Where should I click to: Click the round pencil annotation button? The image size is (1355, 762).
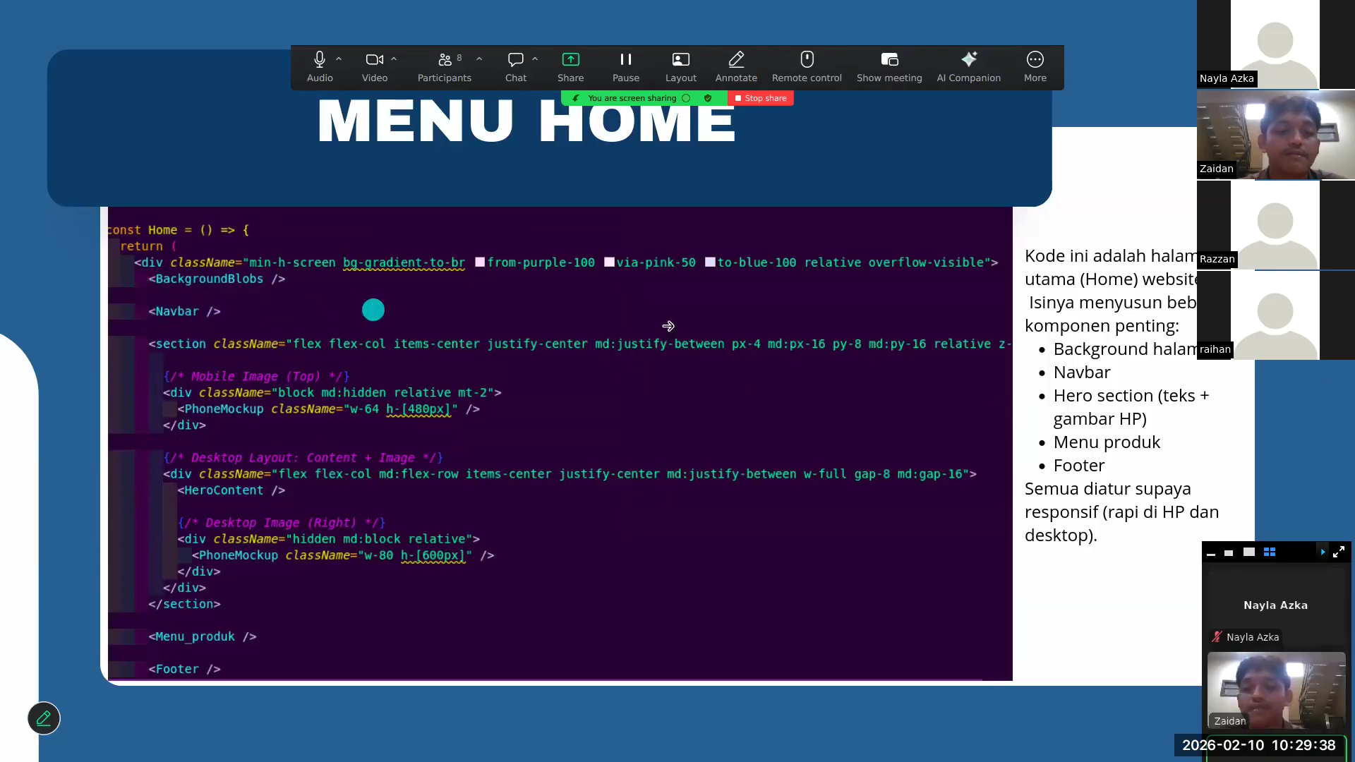pyautogui.click(x=44, y=718)
